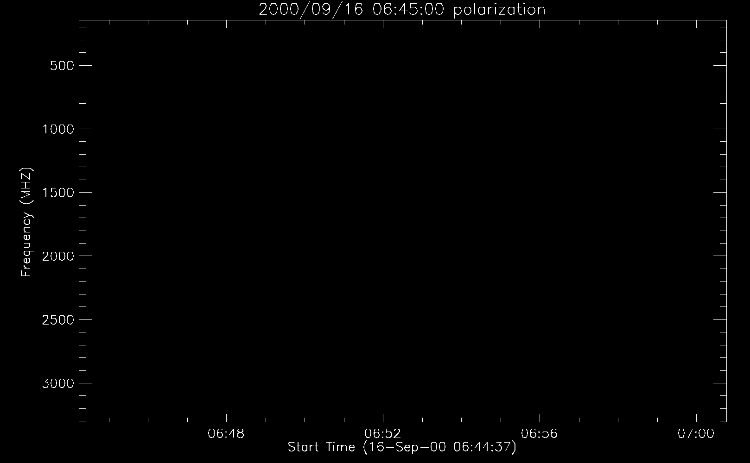Select the 1500 frequency axis label
This screenshot has height=463, width=750.
click(x=58, y=193)
